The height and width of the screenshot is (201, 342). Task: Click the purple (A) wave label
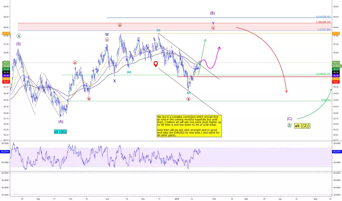pos(61,122)
